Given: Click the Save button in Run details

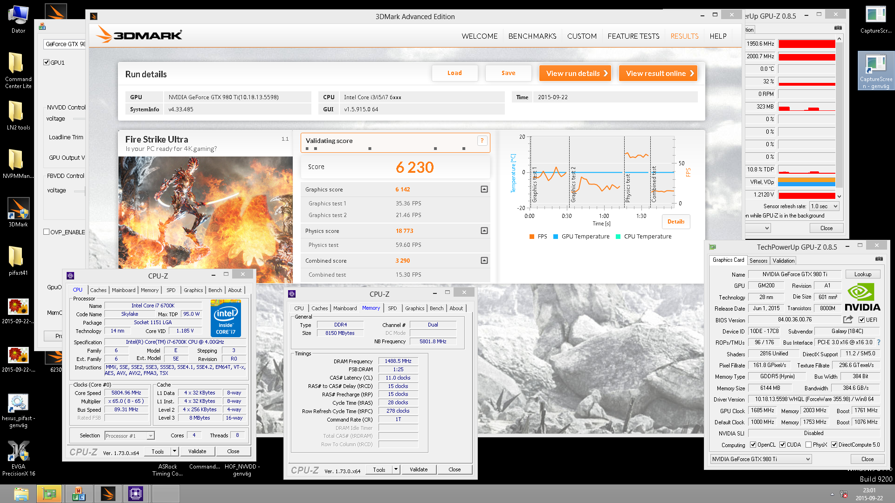Looking at the screenshot, I should 508,73.
